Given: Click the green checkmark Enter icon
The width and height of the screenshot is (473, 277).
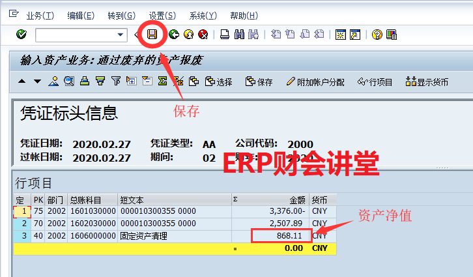Looking at the screenshot, I should pyautogui.click(x=21, y=35).
